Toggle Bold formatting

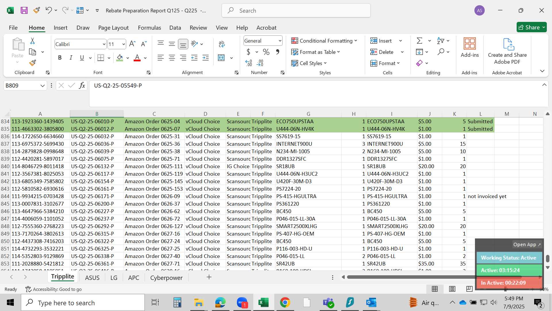(x=60, y=58)
